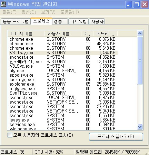Click the process list scrollbar thumb
This screenshot has height=155, width=149.
pyautogui.click(x=140, y=60)
